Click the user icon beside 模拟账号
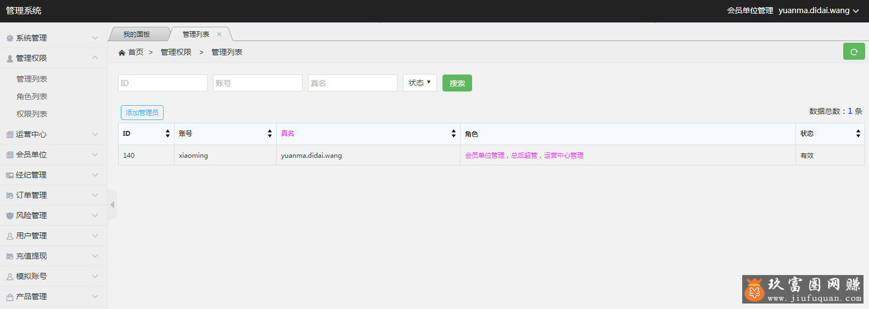The height and width of the screenshot is (309, 869). click(x=10, y=277)
